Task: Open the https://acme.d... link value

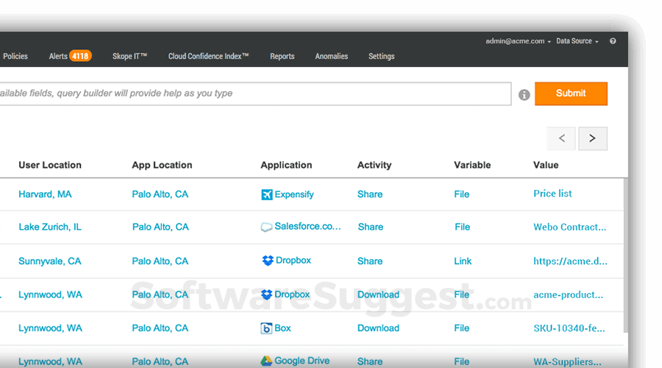Action: [570, 261]
